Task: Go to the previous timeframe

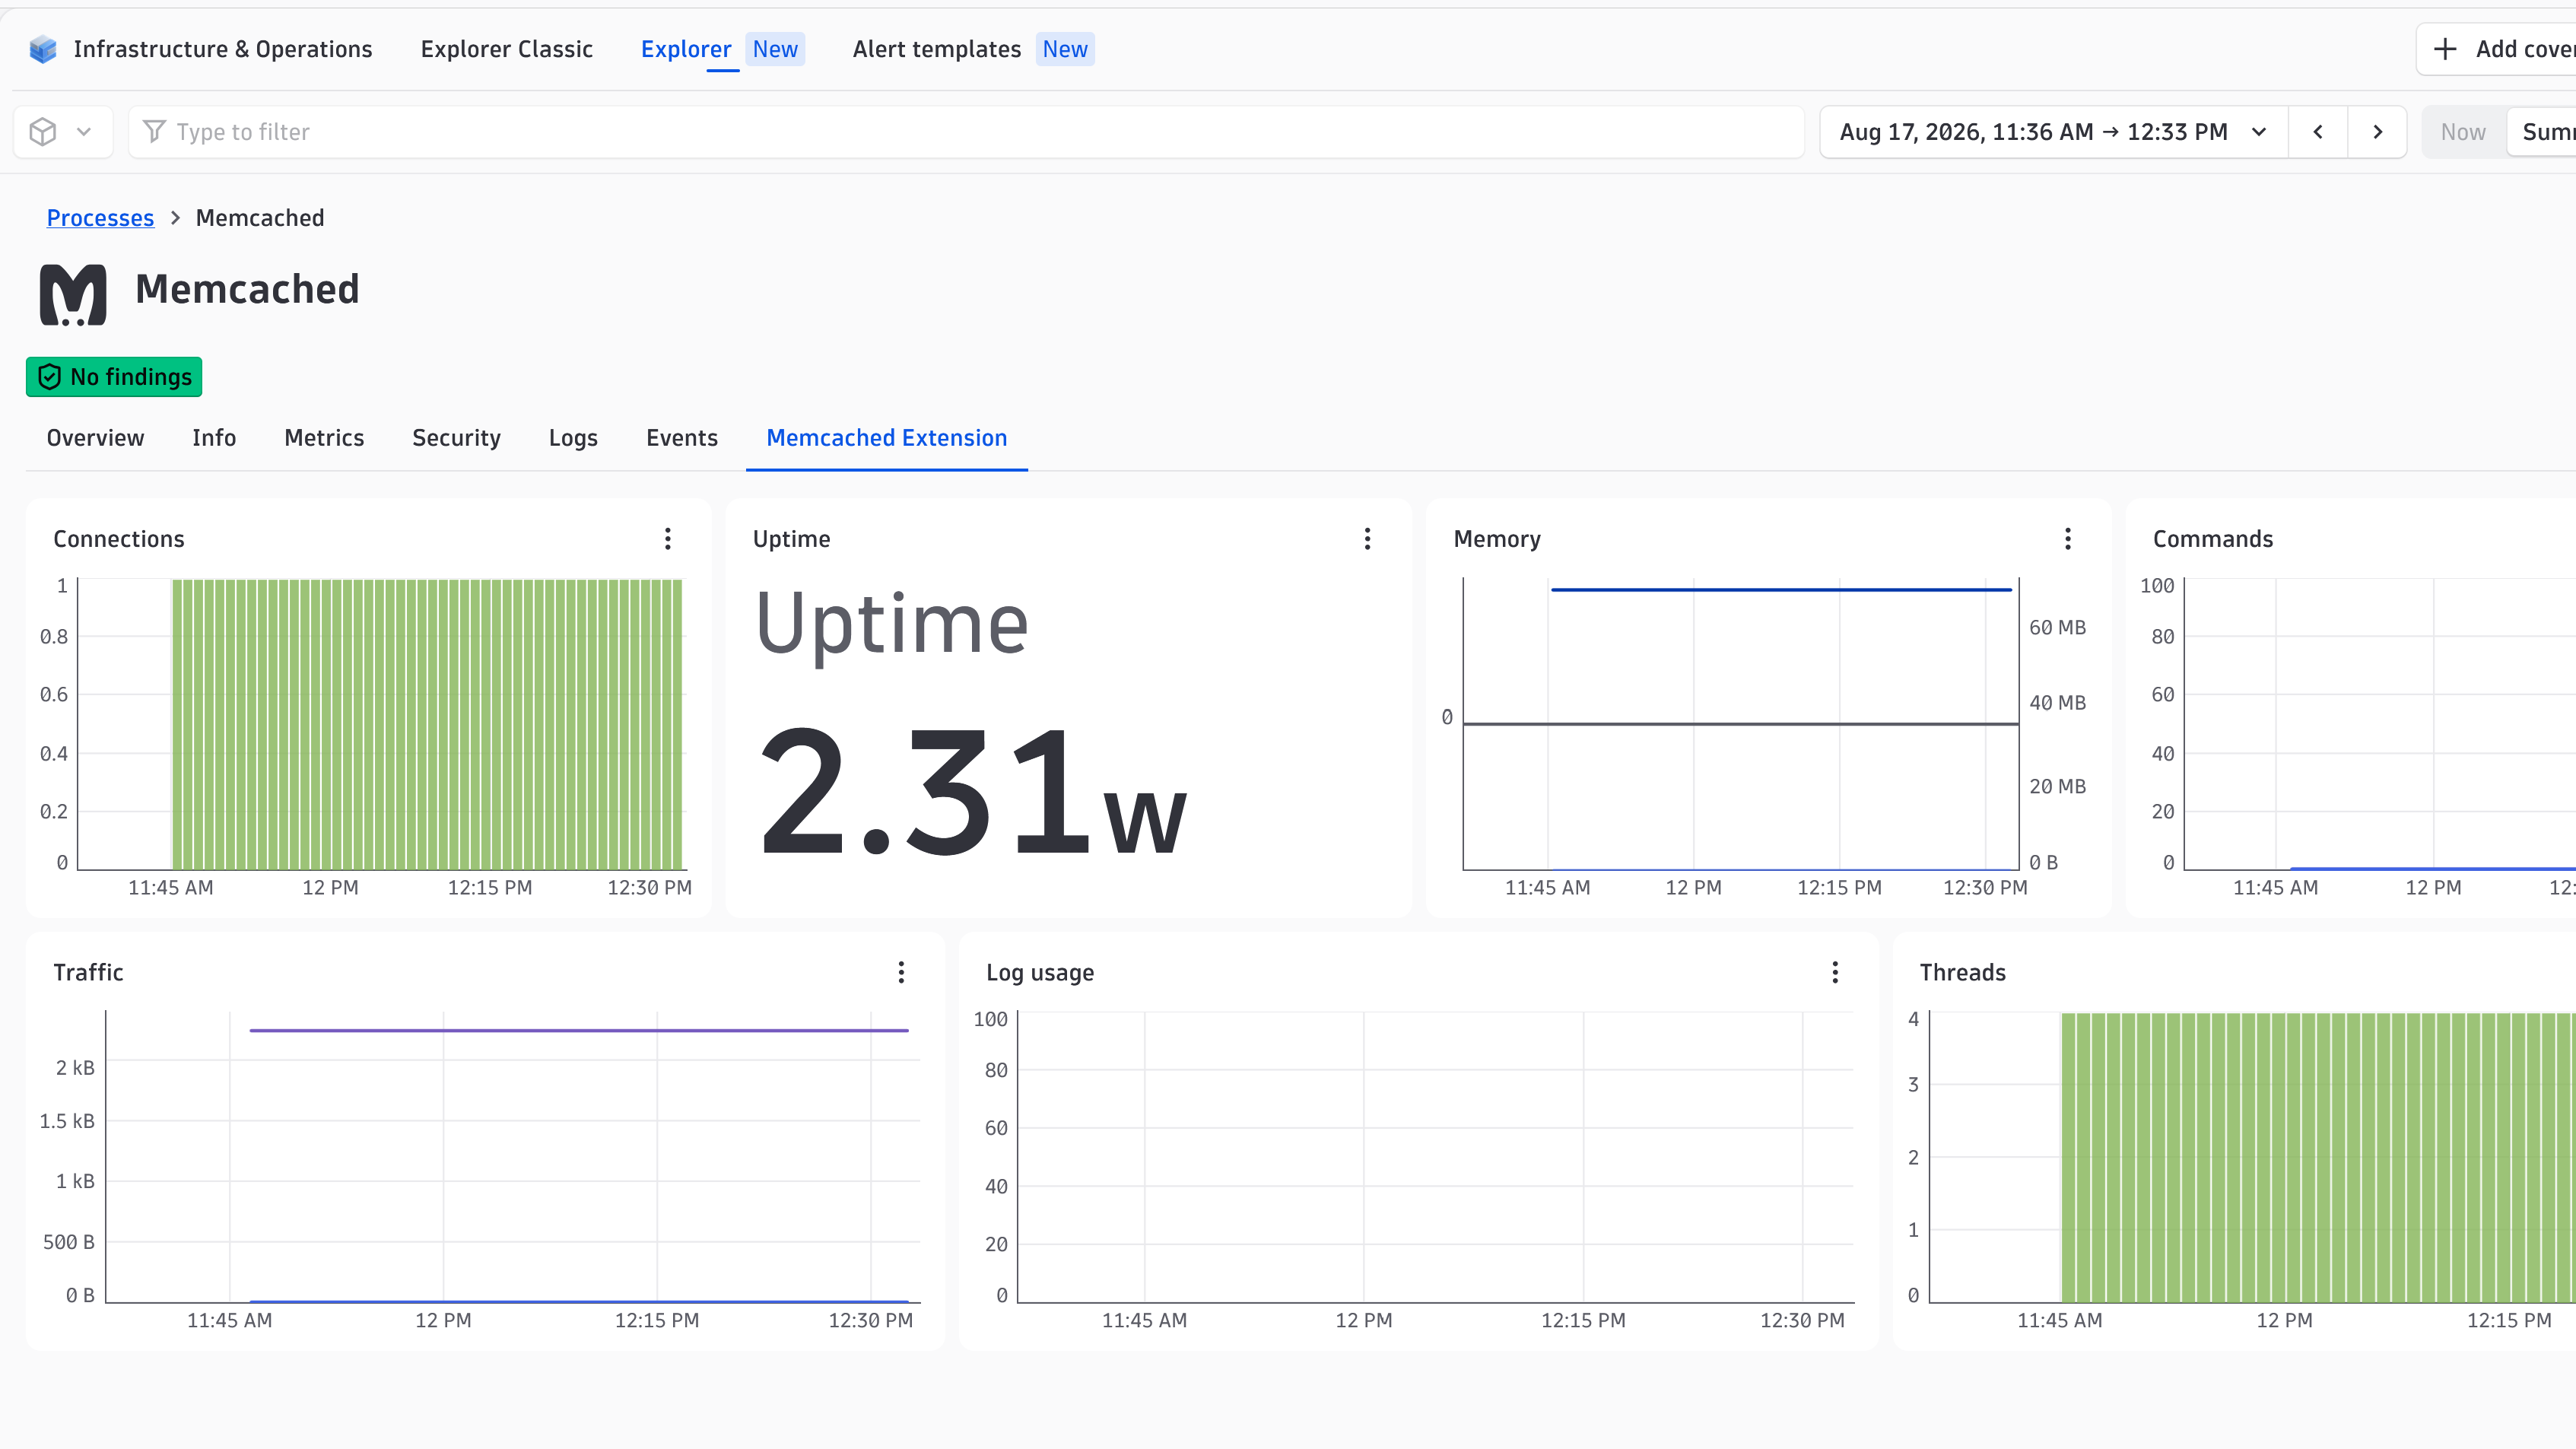Action: coord(2318,132)
